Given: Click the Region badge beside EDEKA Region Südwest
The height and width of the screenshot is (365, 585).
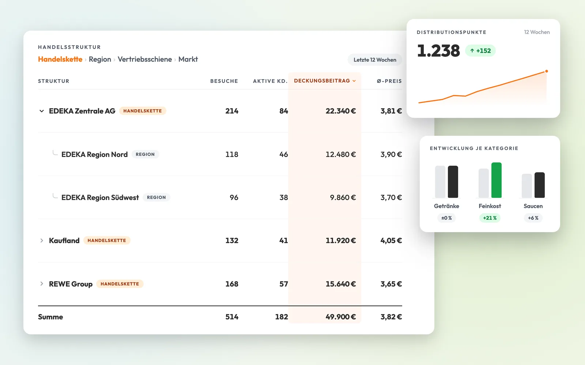Looking at the screenshot, I should [156, 197].
